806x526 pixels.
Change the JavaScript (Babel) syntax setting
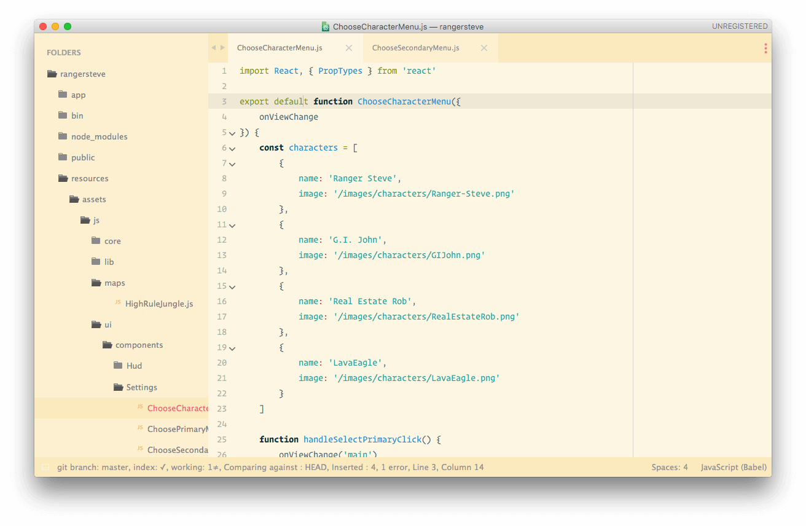tap(734, 468)
